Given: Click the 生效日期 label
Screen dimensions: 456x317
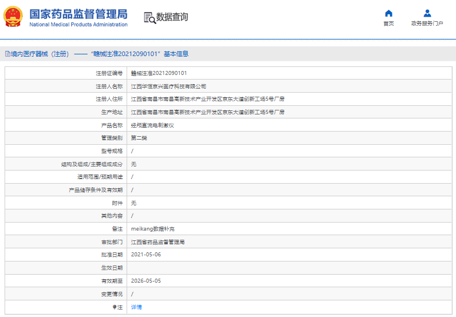Looking at the screenshot, I should click(112, 268).
